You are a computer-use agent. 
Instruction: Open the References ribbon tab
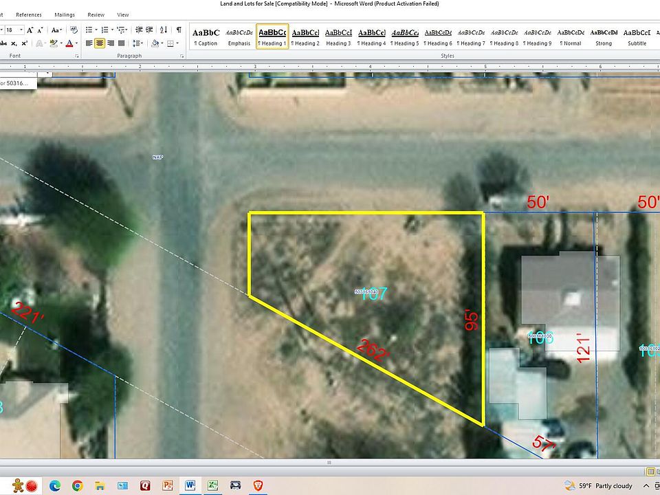point(28,14)
